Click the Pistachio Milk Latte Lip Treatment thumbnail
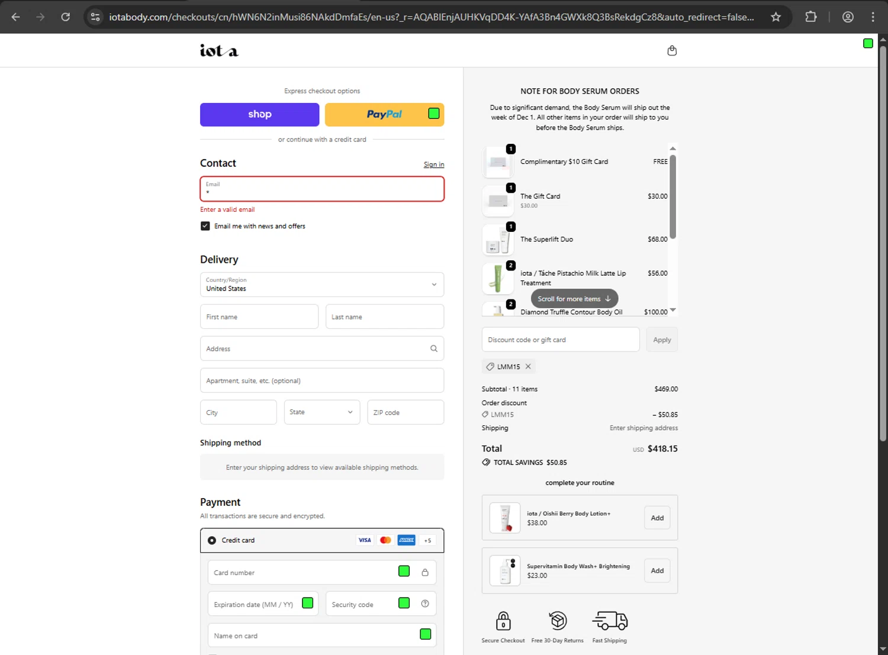Screen dimensions: 888x655 coord(498,278)
